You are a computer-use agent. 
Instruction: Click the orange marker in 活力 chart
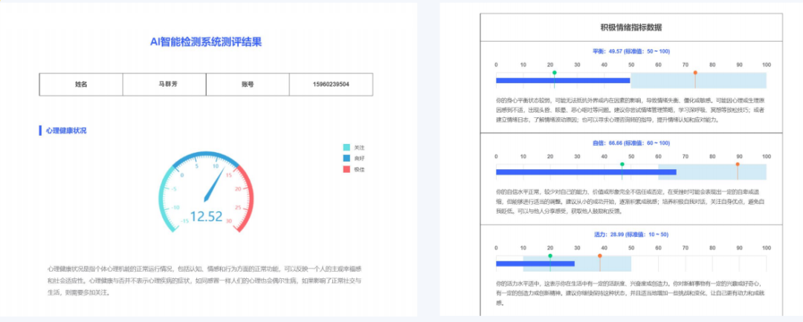tap(600, 255)
